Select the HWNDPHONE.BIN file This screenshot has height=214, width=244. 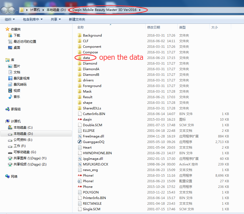point(97,153)
